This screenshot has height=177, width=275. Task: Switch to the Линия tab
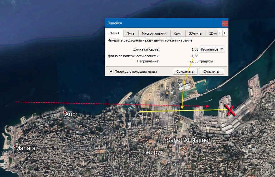click(x=114, y=33)
